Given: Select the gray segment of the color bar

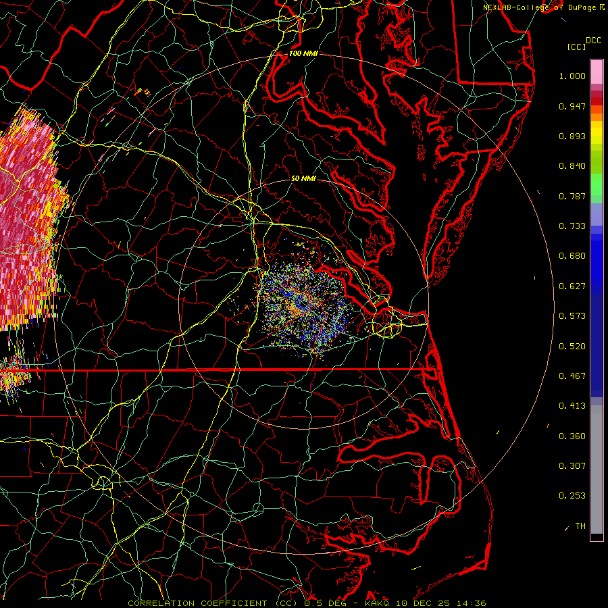Looking at the screenshot, I should coord(597,470).
